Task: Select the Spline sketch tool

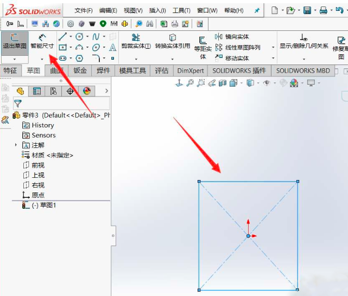Action: point(96,36)
